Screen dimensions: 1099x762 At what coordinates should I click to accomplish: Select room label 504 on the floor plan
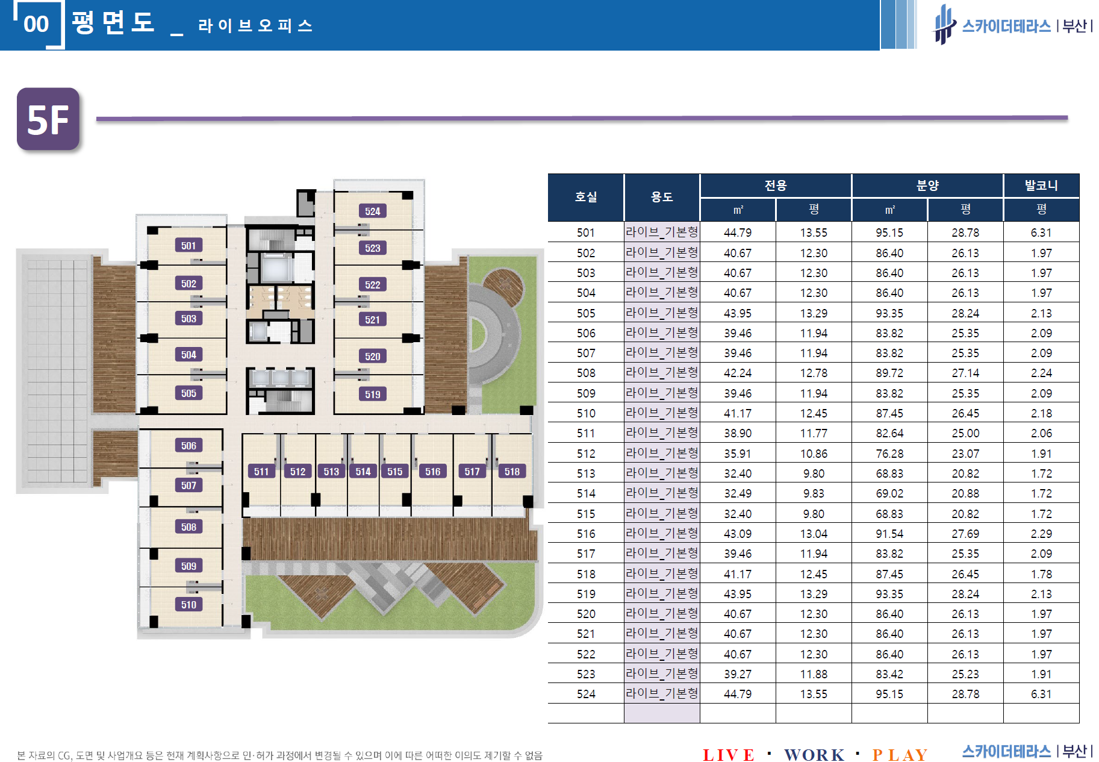pyautogui.click(x=188, y=354)
